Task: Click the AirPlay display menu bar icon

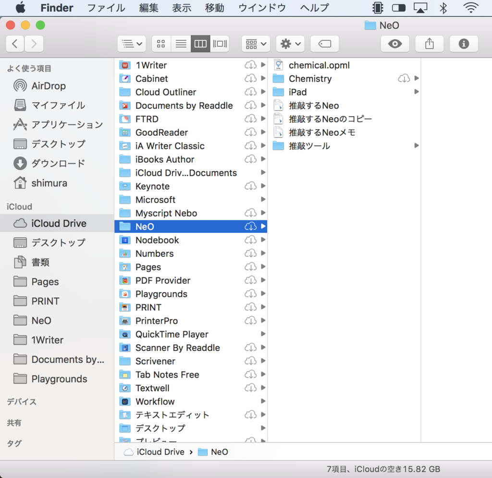Action: [420, 8]
